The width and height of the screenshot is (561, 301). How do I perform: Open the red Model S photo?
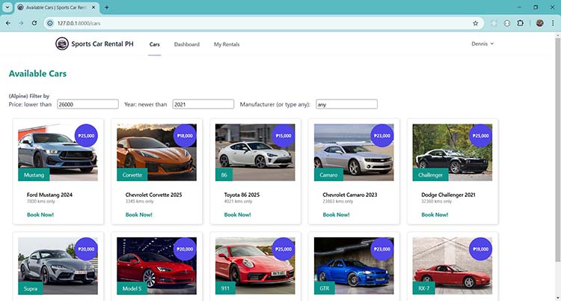[157, 266]
